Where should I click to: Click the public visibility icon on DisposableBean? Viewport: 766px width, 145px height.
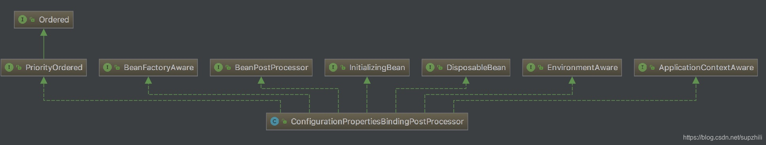pos(440,68)
